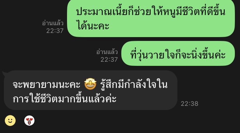Image resolution: width=240 pixels, height=133 pixels.
Task: Click the pointed tail of the gray bubble
Action: (4, 74)
